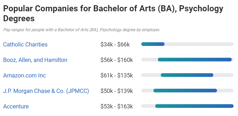
Task: Click the filled Booz, Allen, and Hamilton pay bar
Action: tap(195, 60)
